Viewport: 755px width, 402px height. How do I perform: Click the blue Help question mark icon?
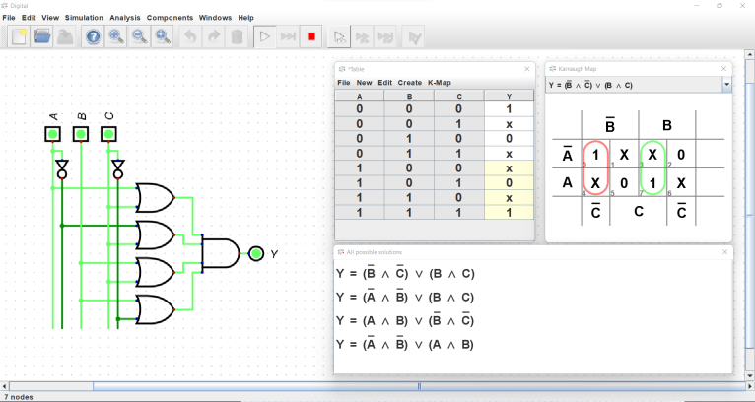coord(93,36)
